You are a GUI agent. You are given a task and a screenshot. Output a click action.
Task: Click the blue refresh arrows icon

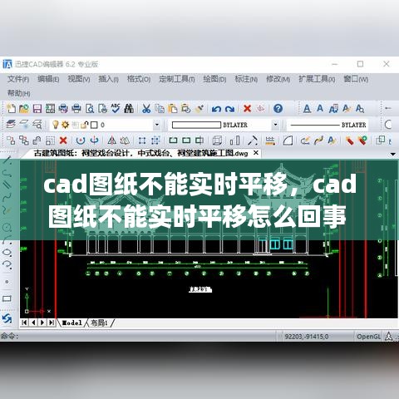tap(7, 318)
